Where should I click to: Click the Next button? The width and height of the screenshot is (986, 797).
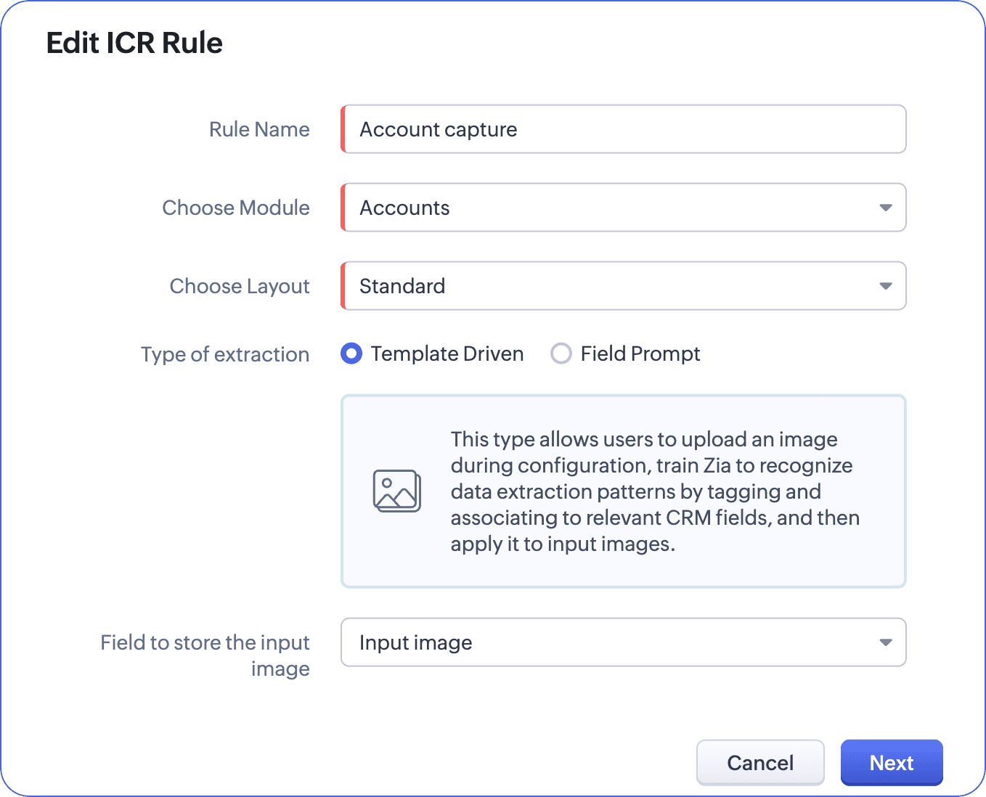891,763
